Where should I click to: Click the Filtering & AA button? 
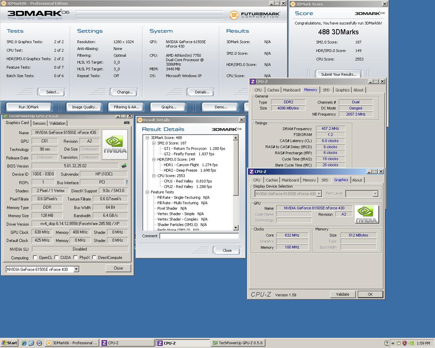(x=126, y=107)
